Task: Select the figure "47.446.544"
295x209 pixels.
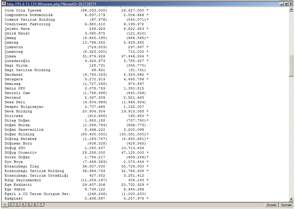Action: click(x=133, y=56)
